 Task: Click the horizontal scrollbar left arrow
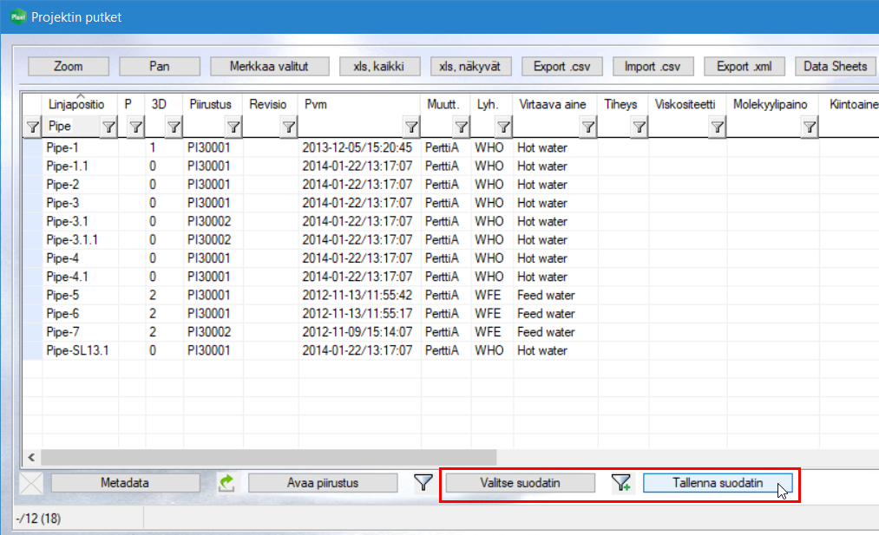[x=31, y=456]
